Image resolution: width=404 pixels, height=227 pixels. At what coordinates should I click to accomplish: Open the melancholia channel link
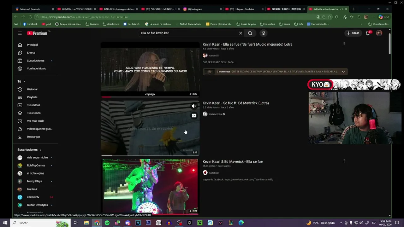click(215, 114)
